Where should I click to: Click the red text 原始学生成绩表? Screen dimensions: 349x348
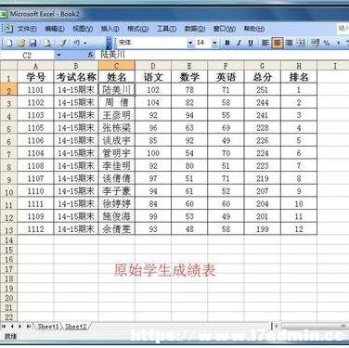[164, 270]
